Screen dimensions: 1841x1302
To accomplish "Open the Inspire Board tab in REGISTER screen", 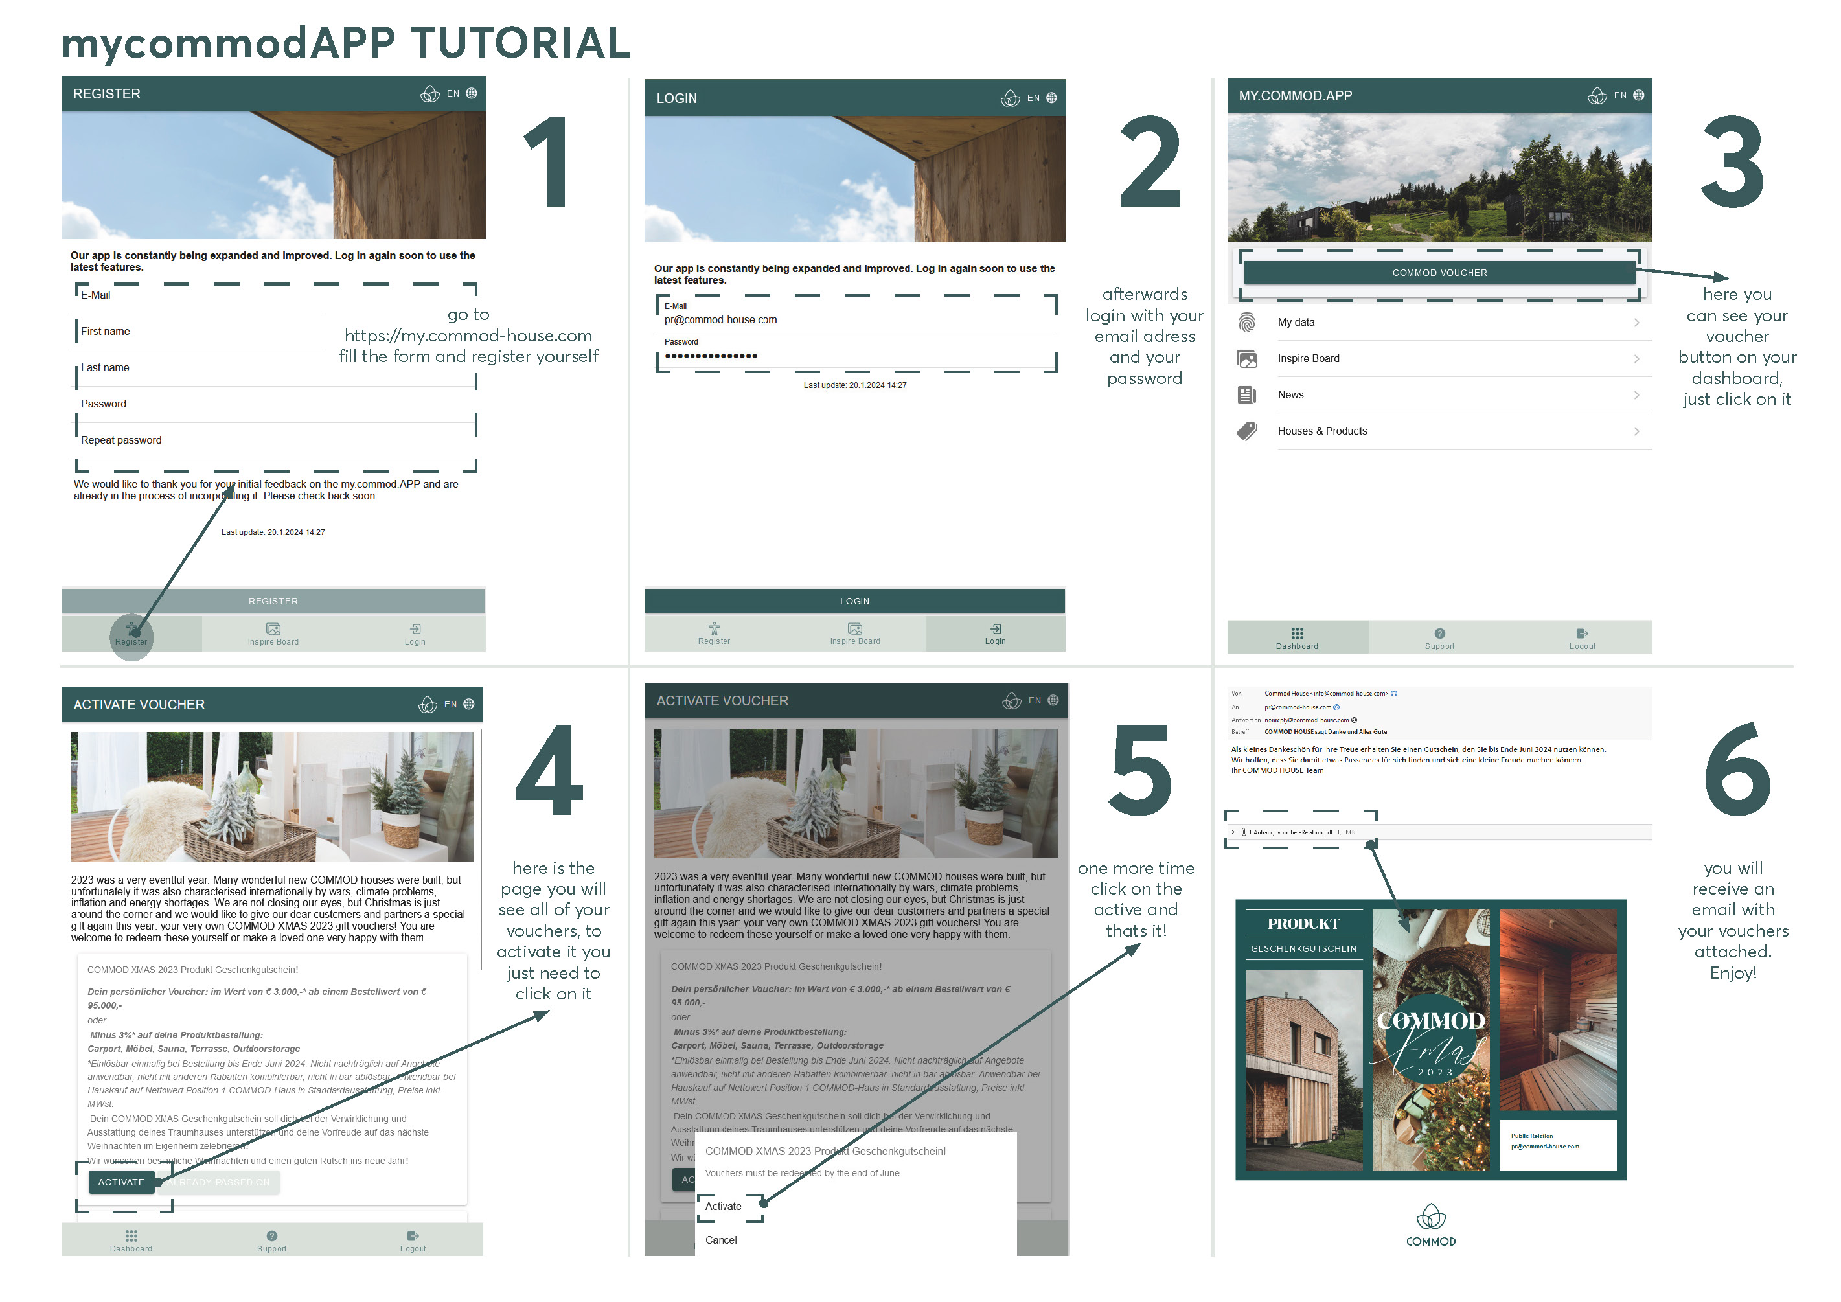I will coord(273,634).
